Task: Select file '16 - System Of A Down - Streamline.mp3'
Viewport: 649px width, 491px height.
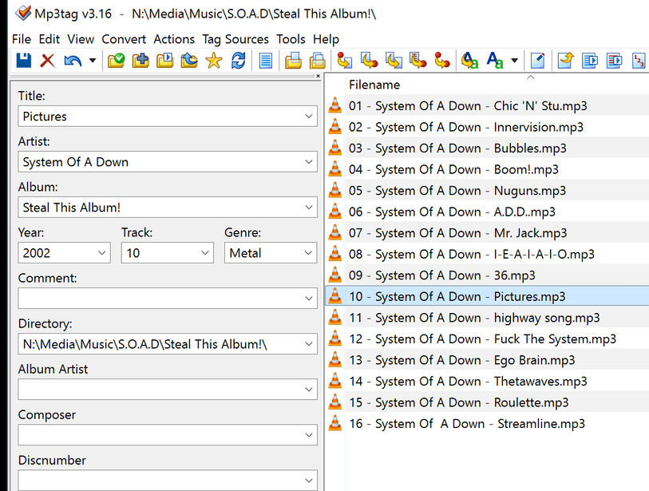Action: (467, 423)
